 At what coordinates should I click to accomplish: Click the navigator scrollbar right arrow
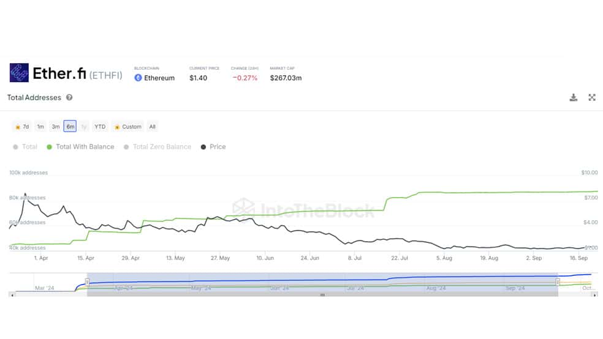tap(595, 295)
